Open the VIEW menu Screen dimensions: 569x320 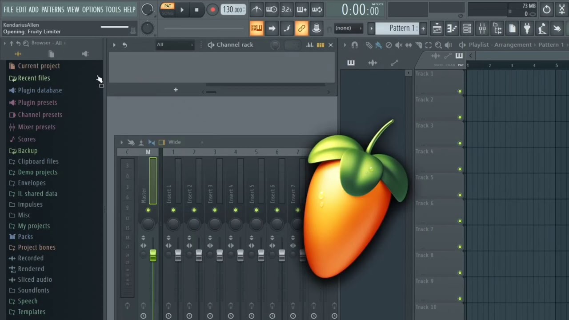pyautogui.click(x=73, y=9)
